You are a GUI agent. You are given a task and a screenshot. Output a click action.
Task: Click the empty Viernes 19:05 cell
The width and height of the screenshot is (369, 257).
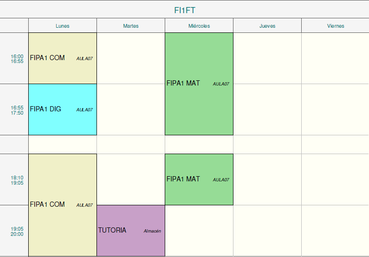[x=335, y=231]
